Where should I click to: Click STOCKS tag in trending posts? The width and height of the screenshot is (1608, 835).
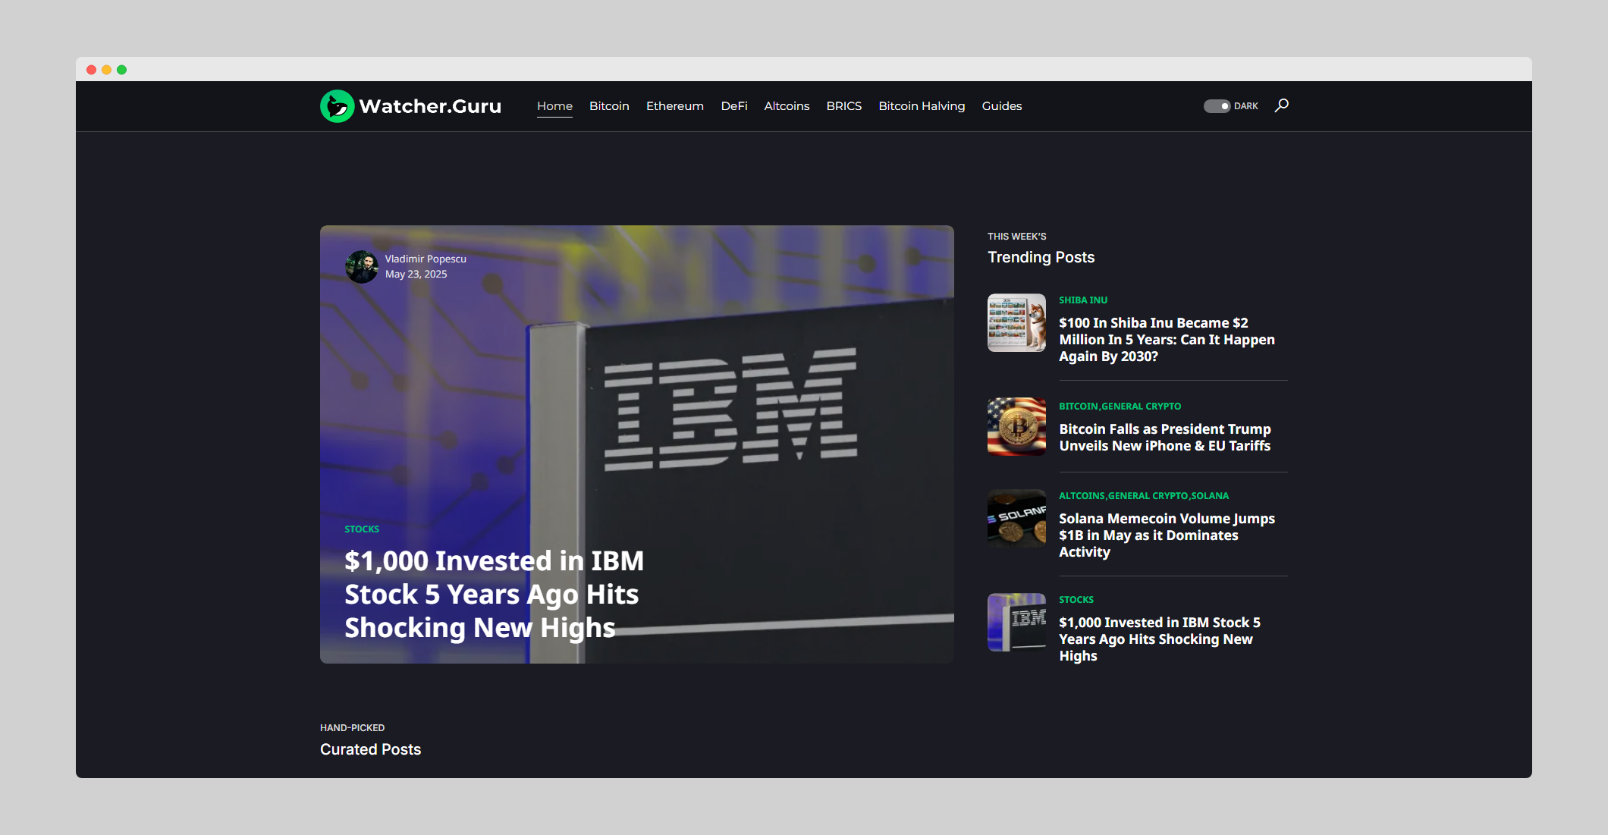1076,600
